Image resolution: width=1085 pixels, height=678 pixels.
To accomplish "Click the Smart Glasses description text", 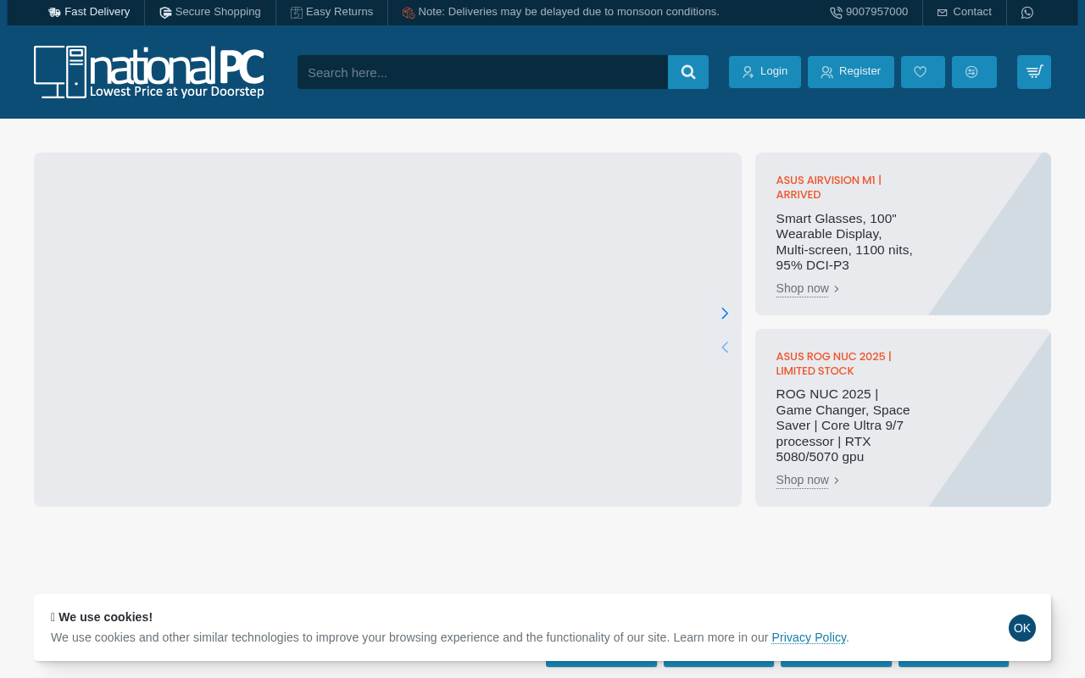I will pyautogui.click(x=844, y=242).
